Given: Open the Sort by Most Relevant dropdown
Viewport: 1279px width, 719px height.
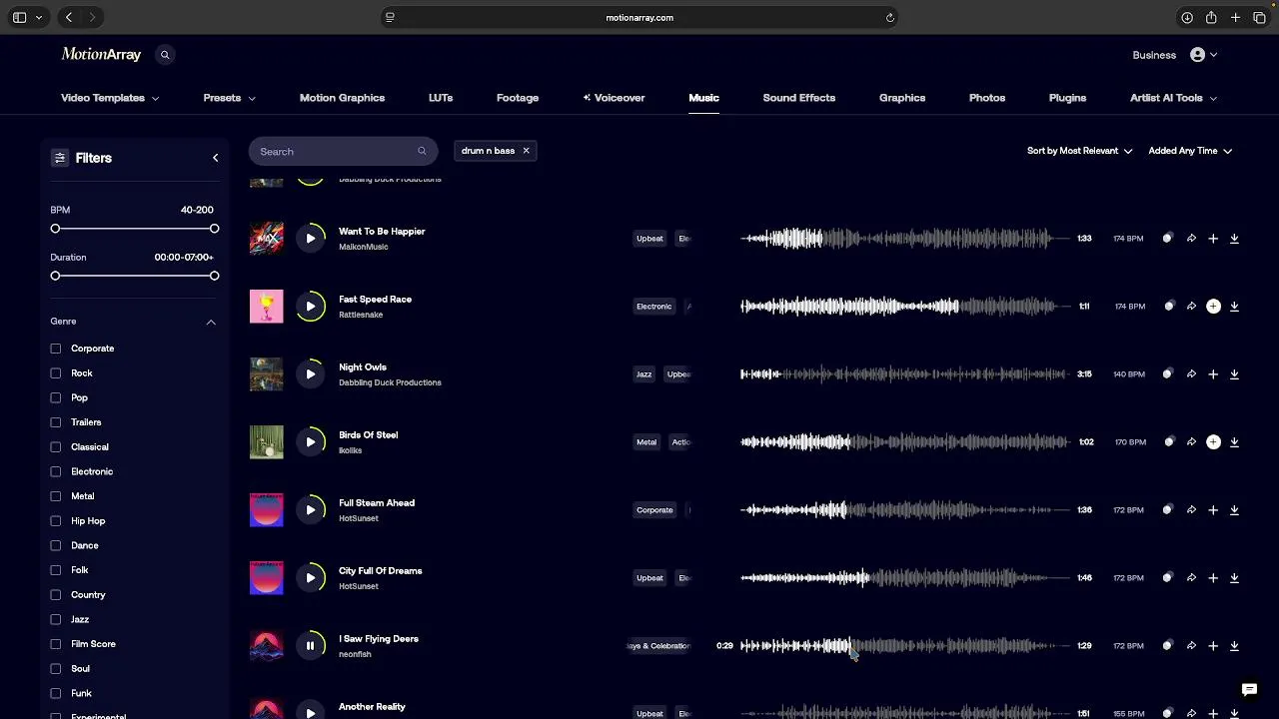Looking at the screenshot, I should [1079, 151].
